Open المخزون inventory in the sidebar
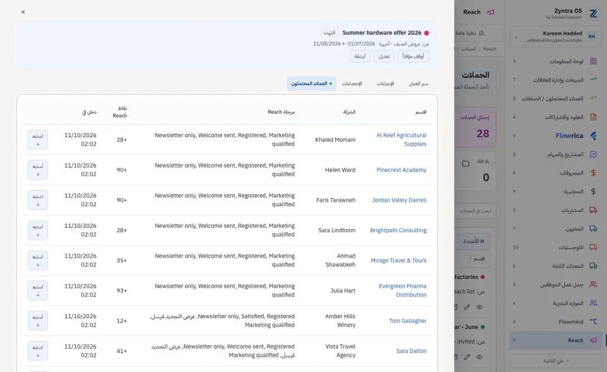607x372 pixels. [556, 228]
